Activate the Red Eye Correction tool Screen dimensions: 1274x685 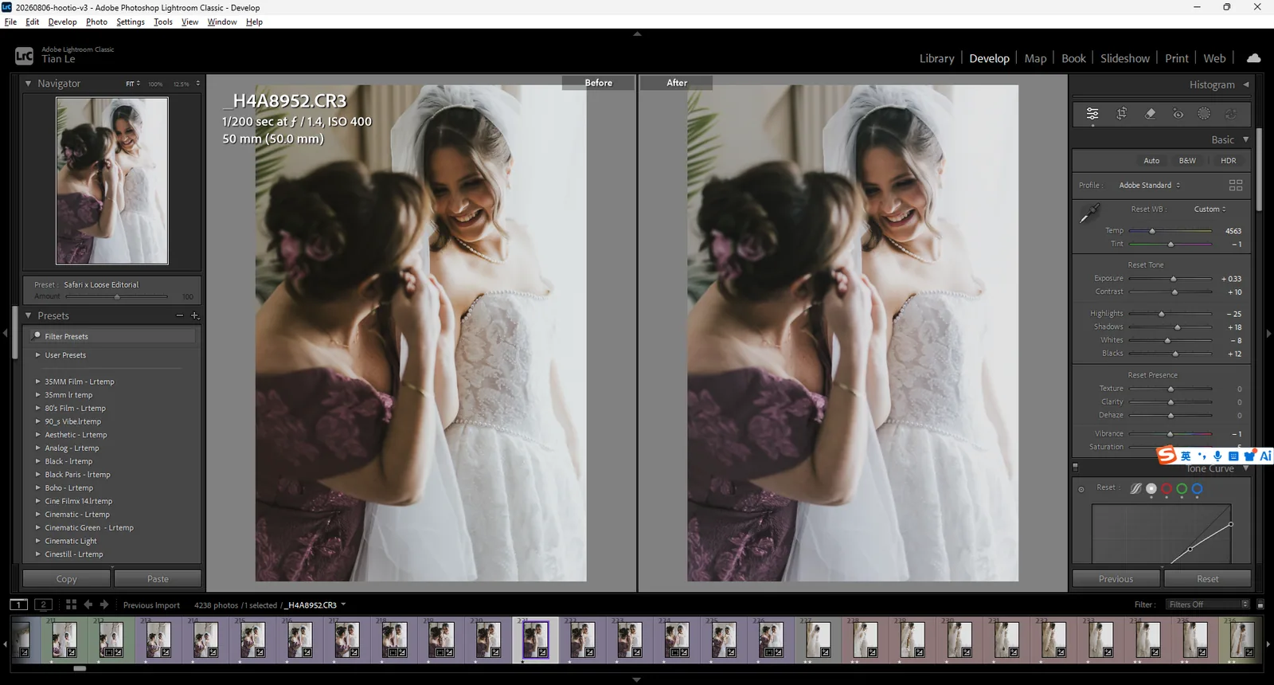(x=1178, y=114)
